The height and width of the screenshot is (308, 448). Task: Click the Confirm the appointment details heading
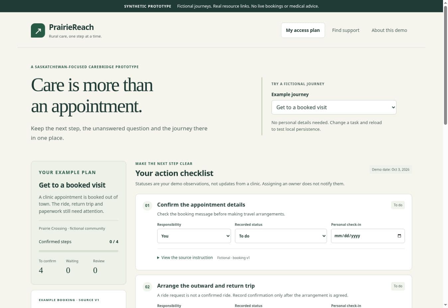(x=201, y=205)
